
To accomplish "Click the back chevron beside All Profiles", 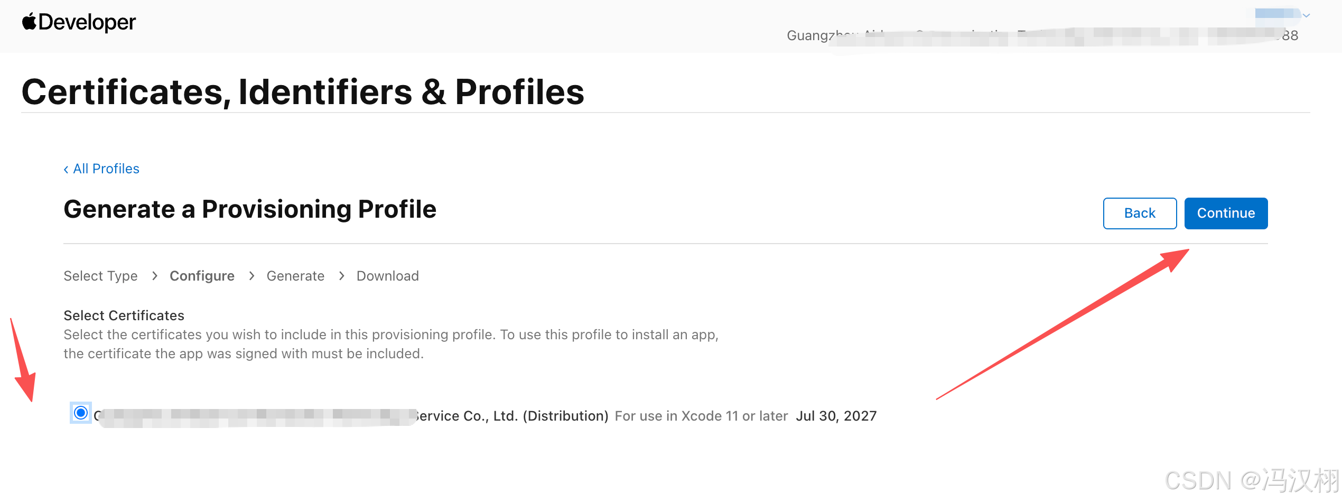I will click(66, 169).
